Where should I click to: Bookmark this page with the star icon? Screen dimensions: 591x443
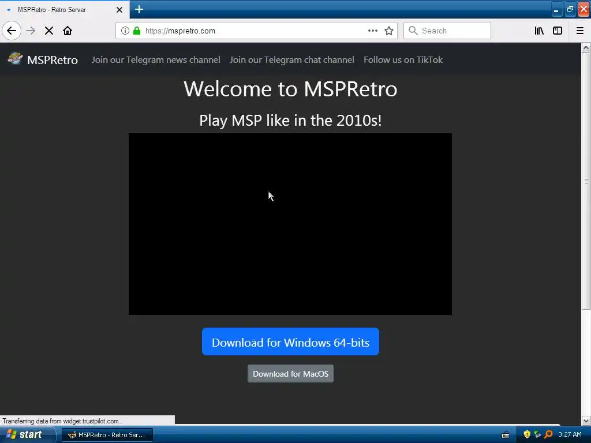click(x=389, y=31)
